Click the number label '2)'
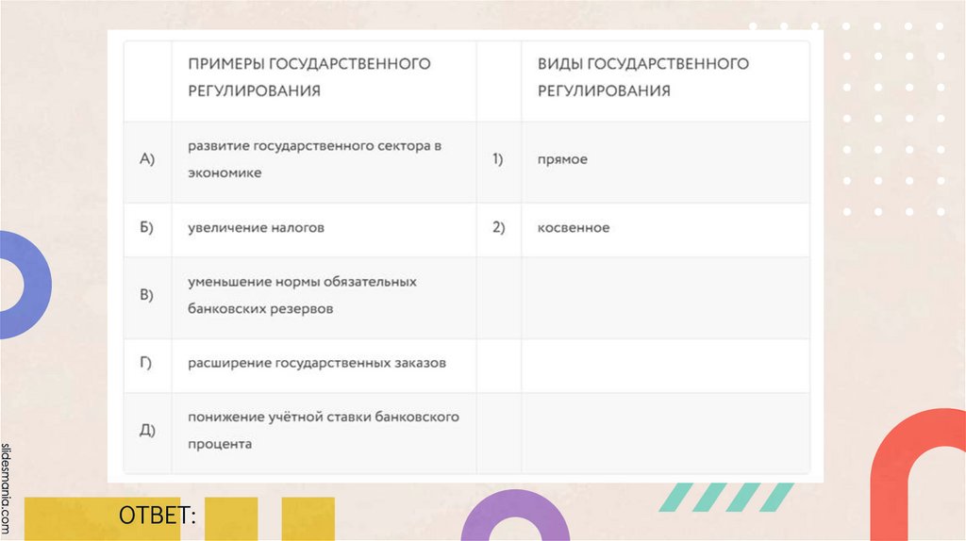This screenshot has height=541, width=966. coord(498,227)
